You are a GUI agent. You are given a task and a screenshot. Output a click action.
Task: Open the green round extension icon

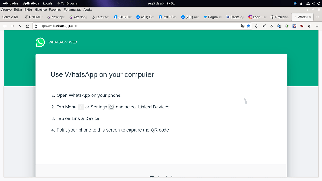pos(287,26)
